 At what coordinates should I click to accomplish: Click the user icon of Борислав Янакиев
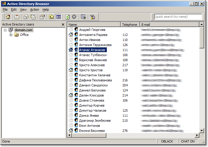[76, 60]
